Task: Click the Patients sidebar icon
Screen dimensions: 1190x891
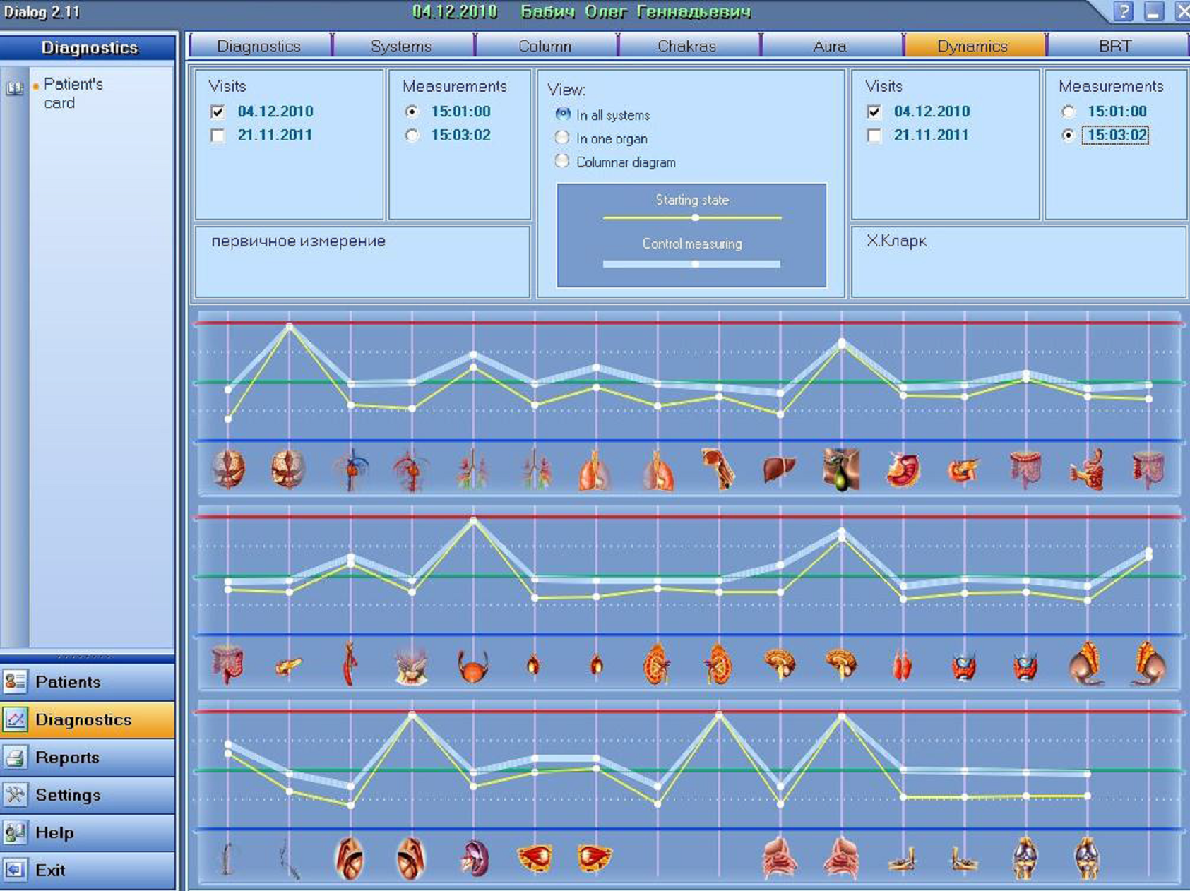Action: coord(15,681)
